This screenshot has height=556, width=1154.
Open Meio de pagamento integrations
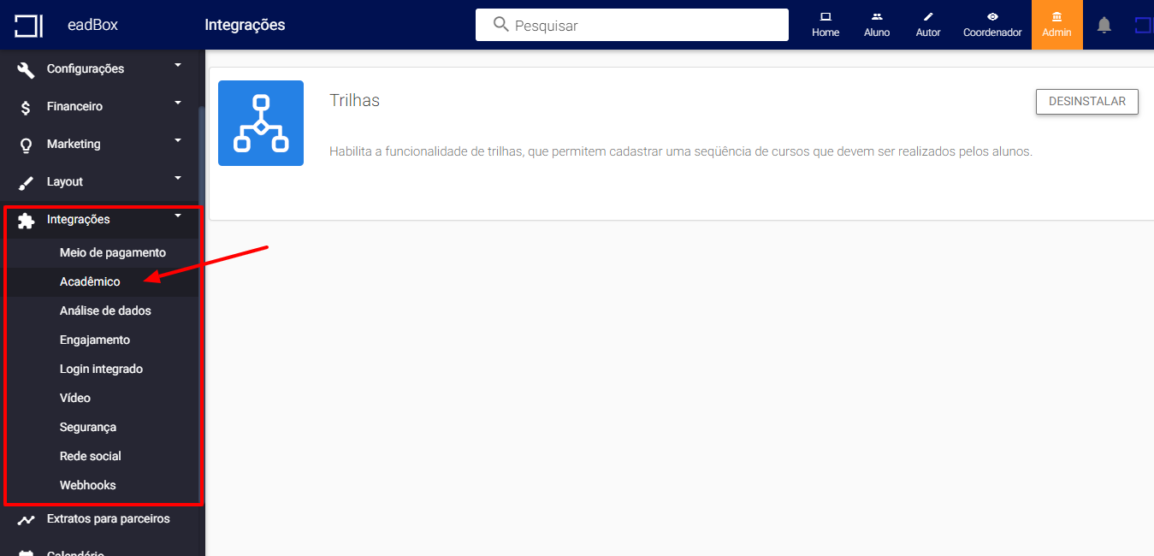113,252
